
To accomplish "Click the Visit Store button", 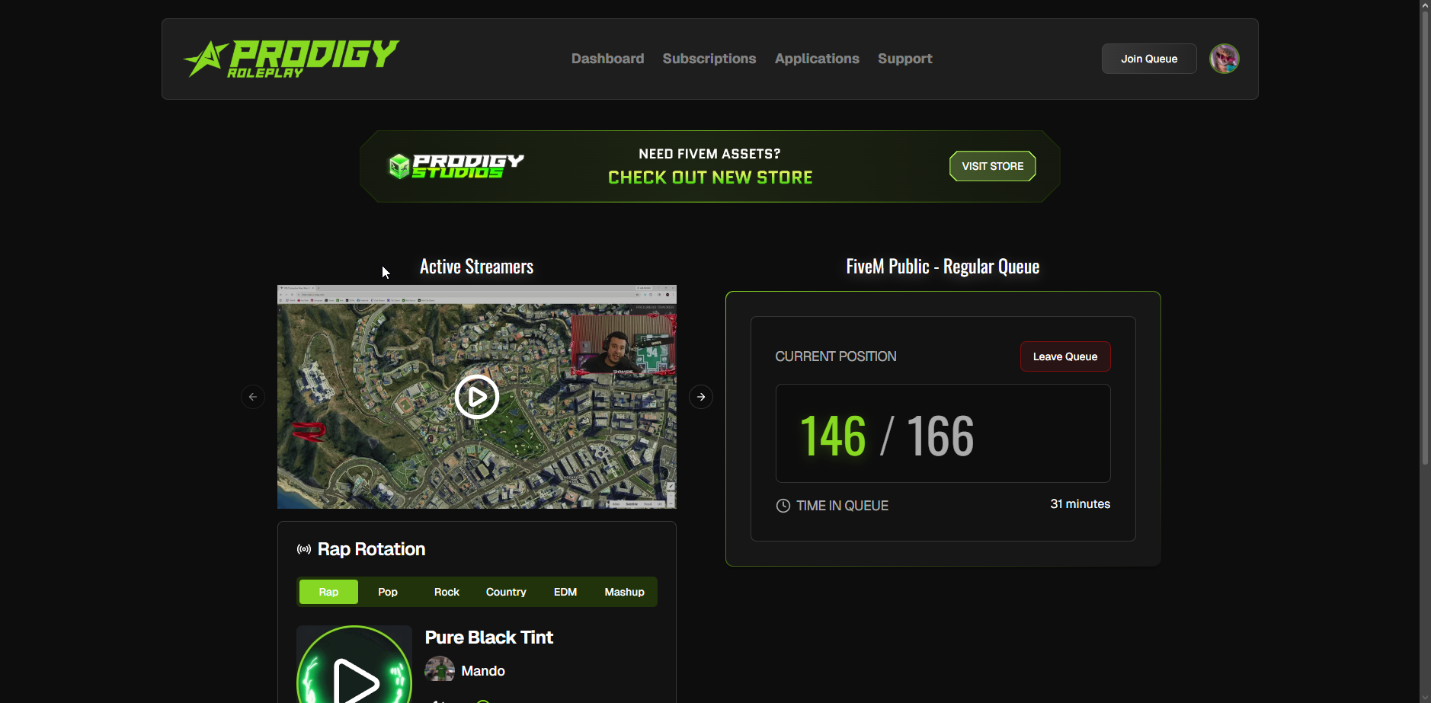I will pos(993,166).
